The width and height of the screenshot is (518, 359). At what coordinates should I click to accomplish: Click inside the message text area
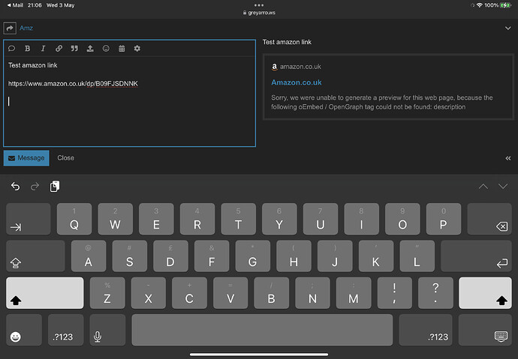[x=129, y=101]
